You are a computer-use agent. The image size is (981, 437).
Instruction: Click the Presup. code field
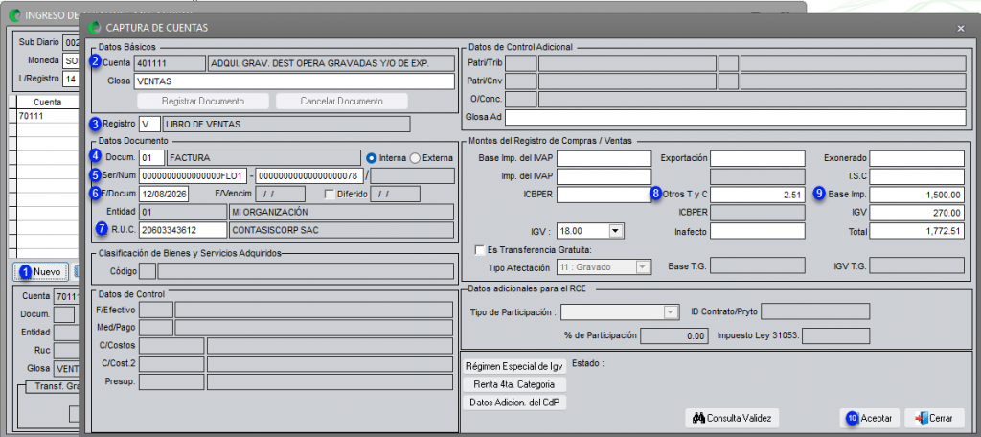point(171,382)
